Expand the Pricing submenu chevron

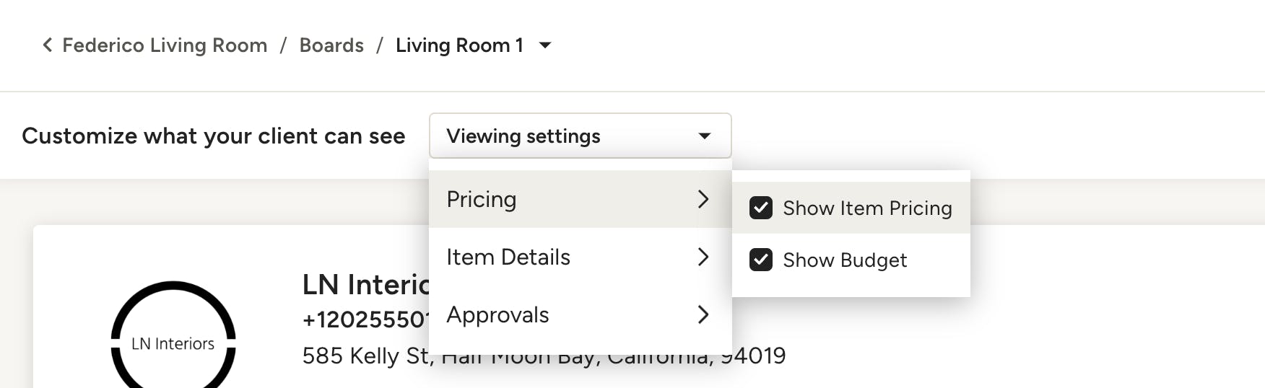click(x=703, y=199)
